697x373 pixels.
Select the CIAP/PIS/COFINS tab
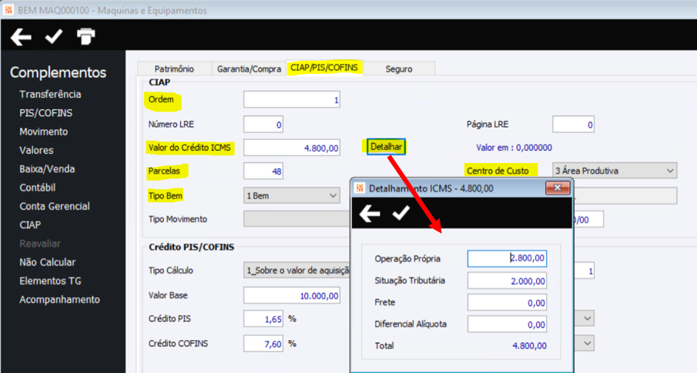pyautogui.click(x=324, y=68)
